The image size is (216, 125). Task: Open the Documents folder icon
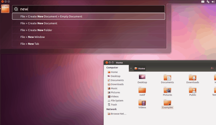point(167,77)
